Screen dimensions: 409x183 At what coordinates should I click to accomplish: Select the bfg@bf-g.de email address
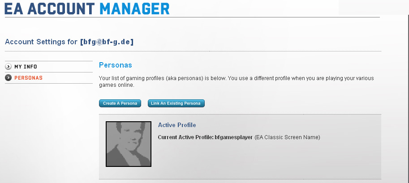click(x=107, y=42)
